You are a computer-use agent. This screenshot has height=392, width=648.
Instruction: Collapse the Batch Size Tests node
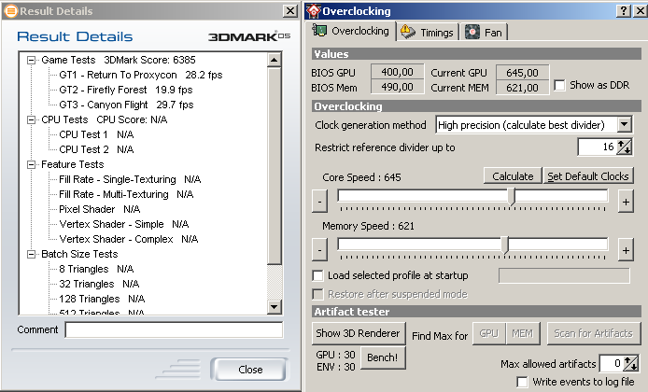point(31,255)
